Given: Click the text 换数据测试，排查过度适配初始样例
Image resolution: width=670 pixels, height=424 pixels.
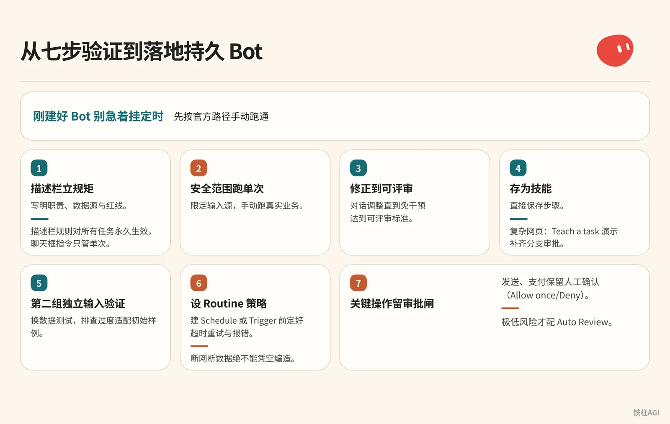Looking at the screenshot, I should point(93,326).
